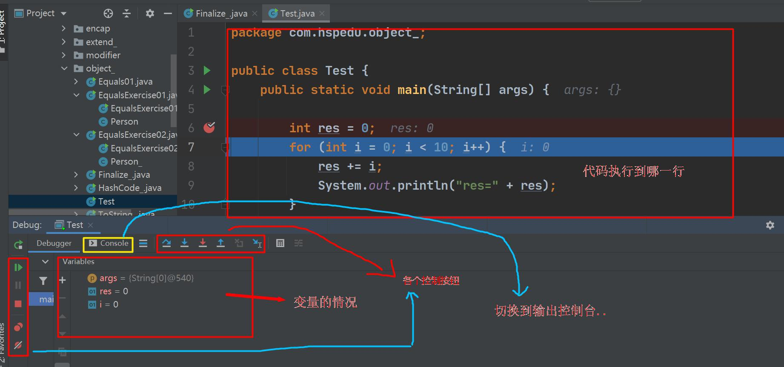Switch to the Console tab
The image size is (784, 367).
[x=109, y=243]
